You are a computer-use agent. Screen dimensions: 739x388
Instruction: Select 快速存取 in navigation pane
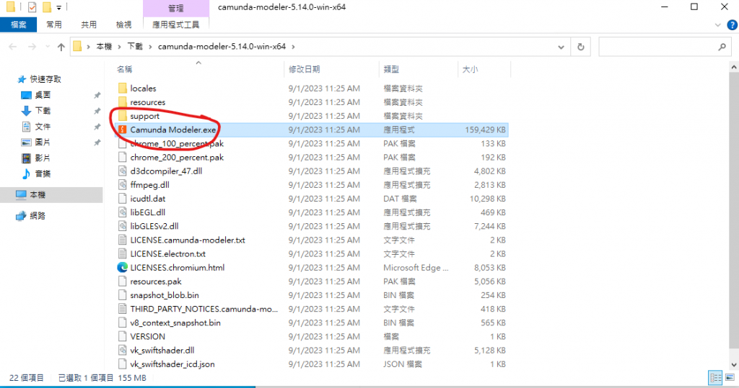coord(45,79)
